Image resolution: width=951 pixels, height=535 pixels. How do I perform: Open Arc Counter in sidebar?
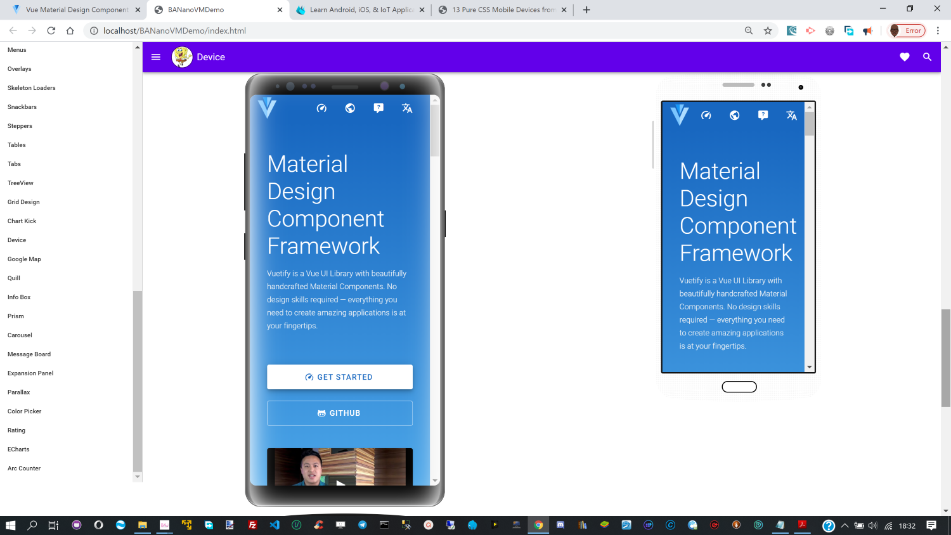tap(24, 468)
